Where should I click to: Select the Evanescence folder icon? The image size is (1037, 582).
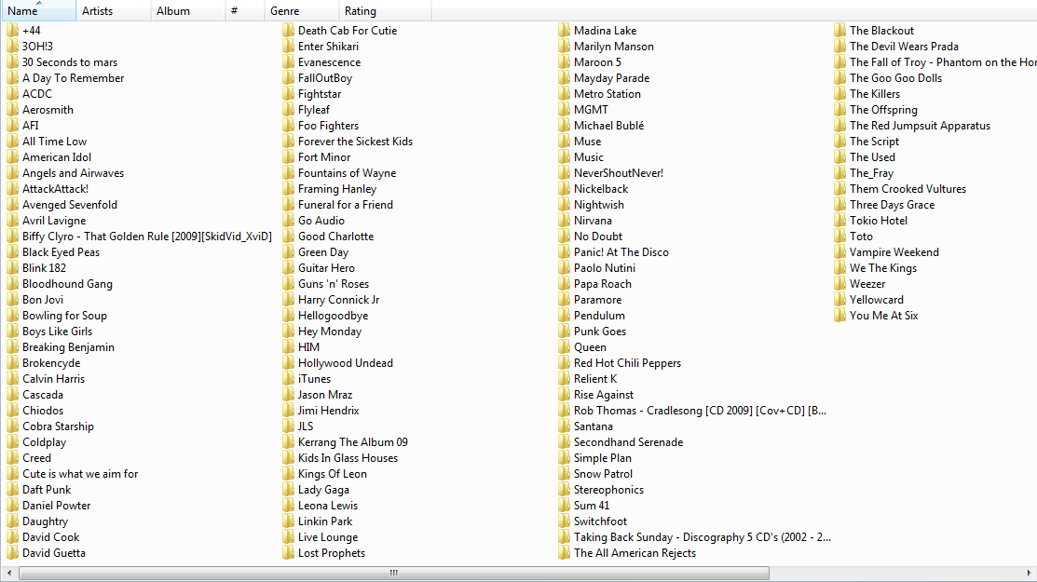(x=288, y=62)
